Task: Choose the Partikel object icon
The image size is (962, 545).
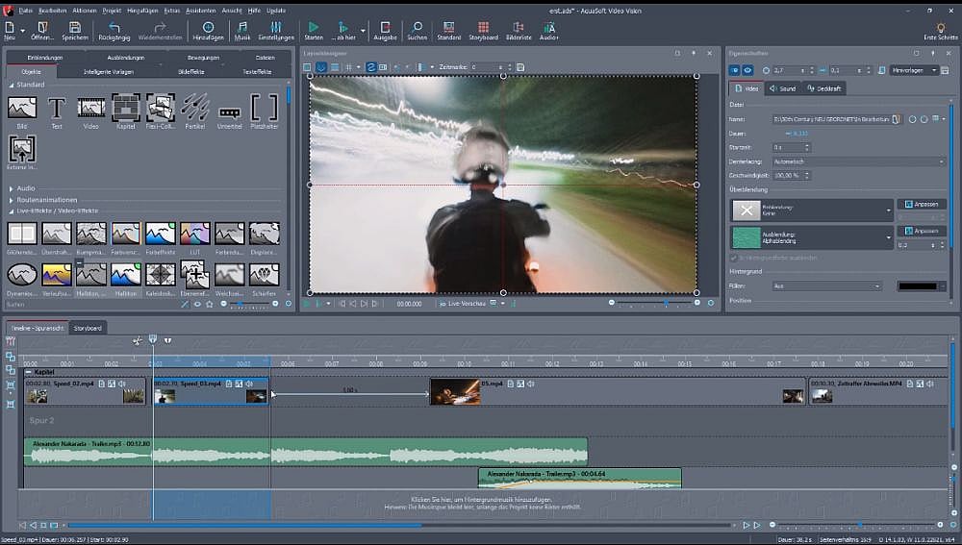Action: coord(195,108)
